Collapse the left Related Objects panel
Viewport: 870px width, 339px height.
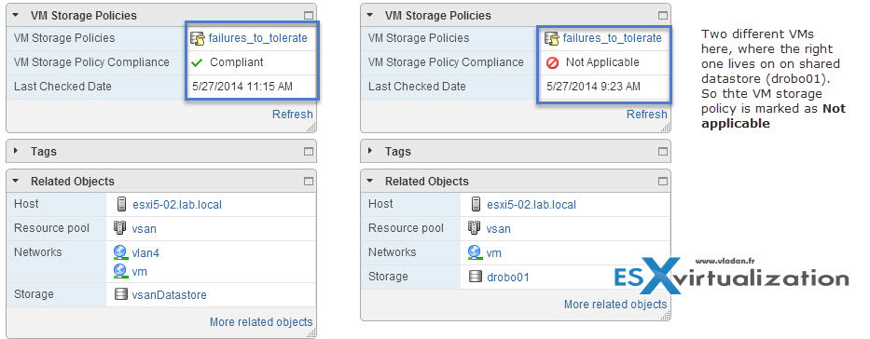(x=16, y=181)
